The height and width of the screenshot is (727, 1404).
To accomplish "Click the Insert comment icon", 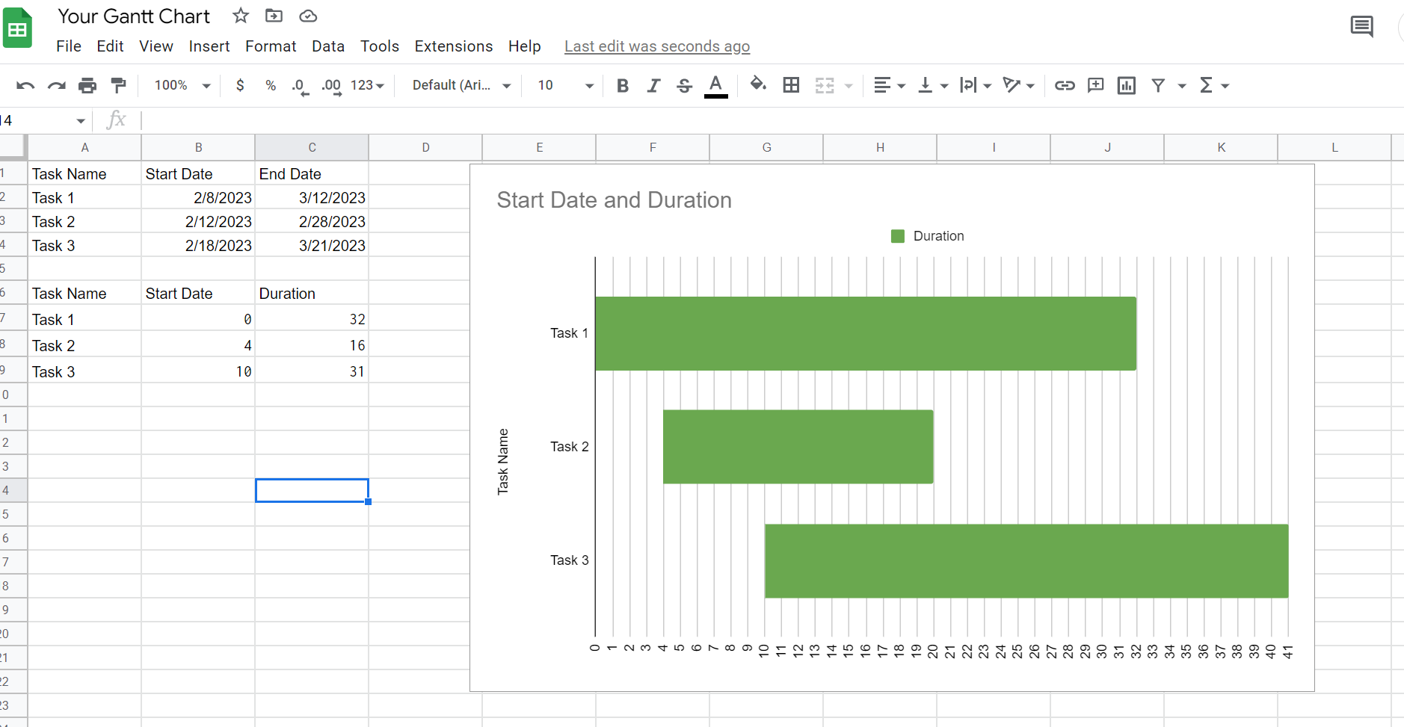I will click(1096, 85).
